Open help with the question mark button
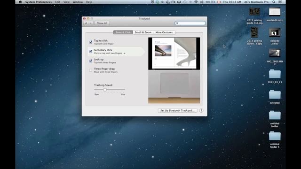The height and width of the screenshot is (169, 301). [x=201, y=111]
